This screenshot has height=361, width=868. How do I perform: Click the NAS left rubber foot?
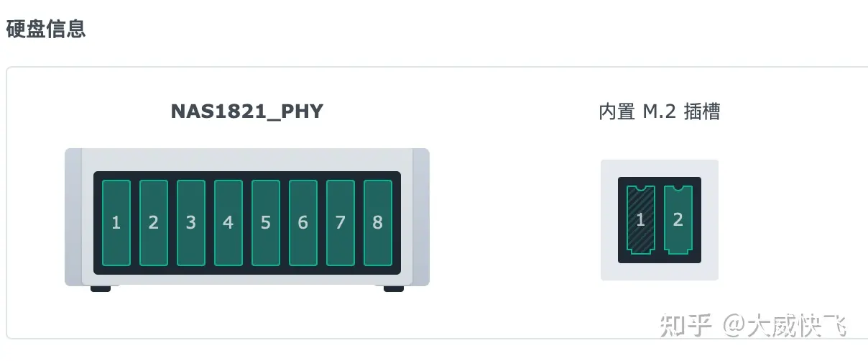tap(101, 288)
